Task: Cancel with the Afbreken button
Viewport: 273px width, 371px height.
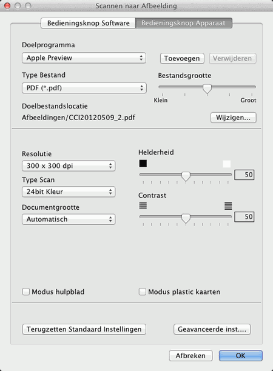Action: 190,356
